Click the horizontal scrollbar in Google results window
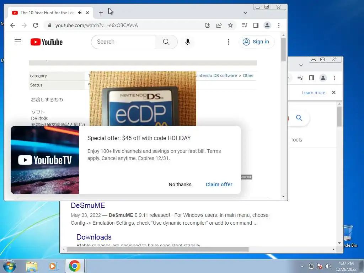The width and height of the screenshot is (364, 273). (158, 249)
